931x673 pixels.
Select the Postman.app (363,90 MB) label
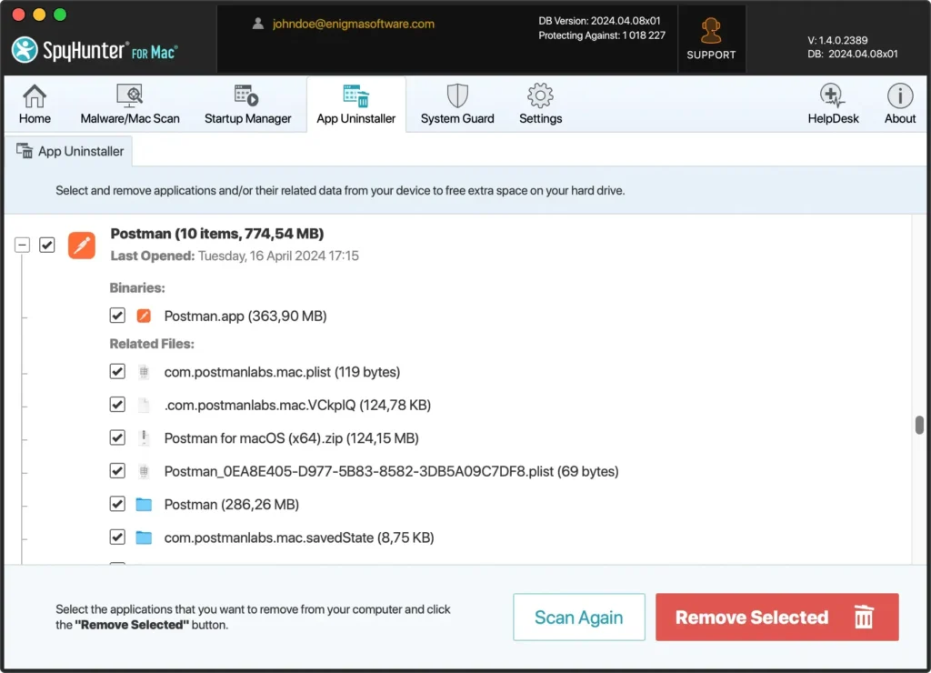click(x=245, y=316)
